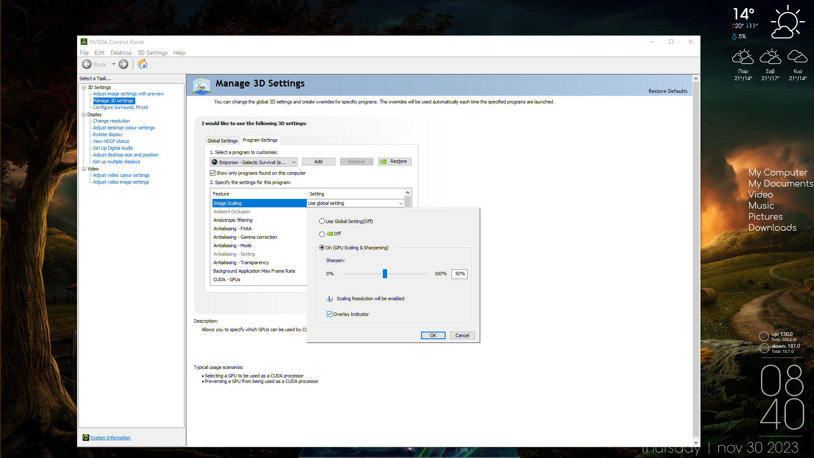Open Adjust video colour settings
Screen dimensions: 814x458
[121, 175]
